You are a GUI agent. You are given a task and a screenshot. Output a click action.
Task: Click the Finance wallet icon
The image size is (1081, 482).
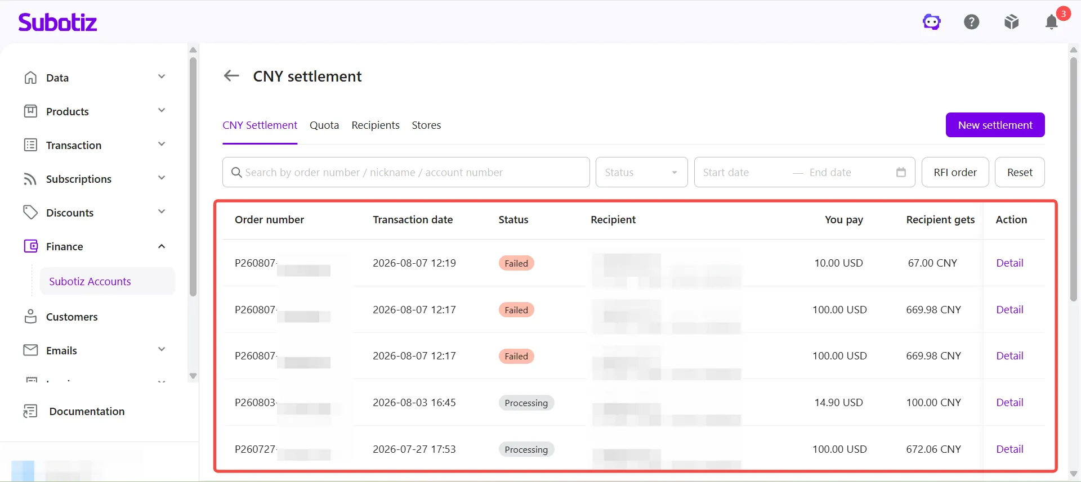[x=30, y=246]
